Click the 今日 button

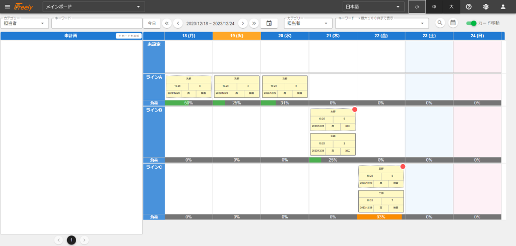[x=152, y=23]
